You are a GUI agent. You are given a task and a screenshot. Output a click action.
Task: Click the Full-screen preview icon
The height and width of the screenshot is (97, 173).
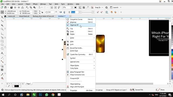pos(75,8)
